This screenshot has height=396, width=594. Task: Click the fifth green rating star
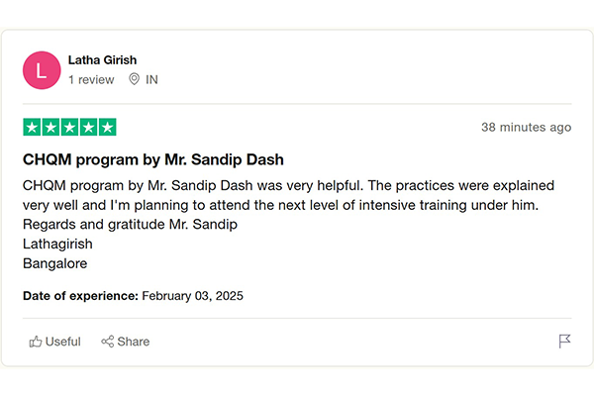[107, 127]
